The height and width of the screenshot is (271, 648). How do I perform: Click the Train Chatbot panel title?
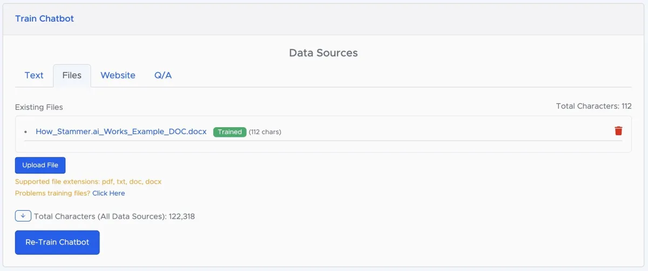44,19
